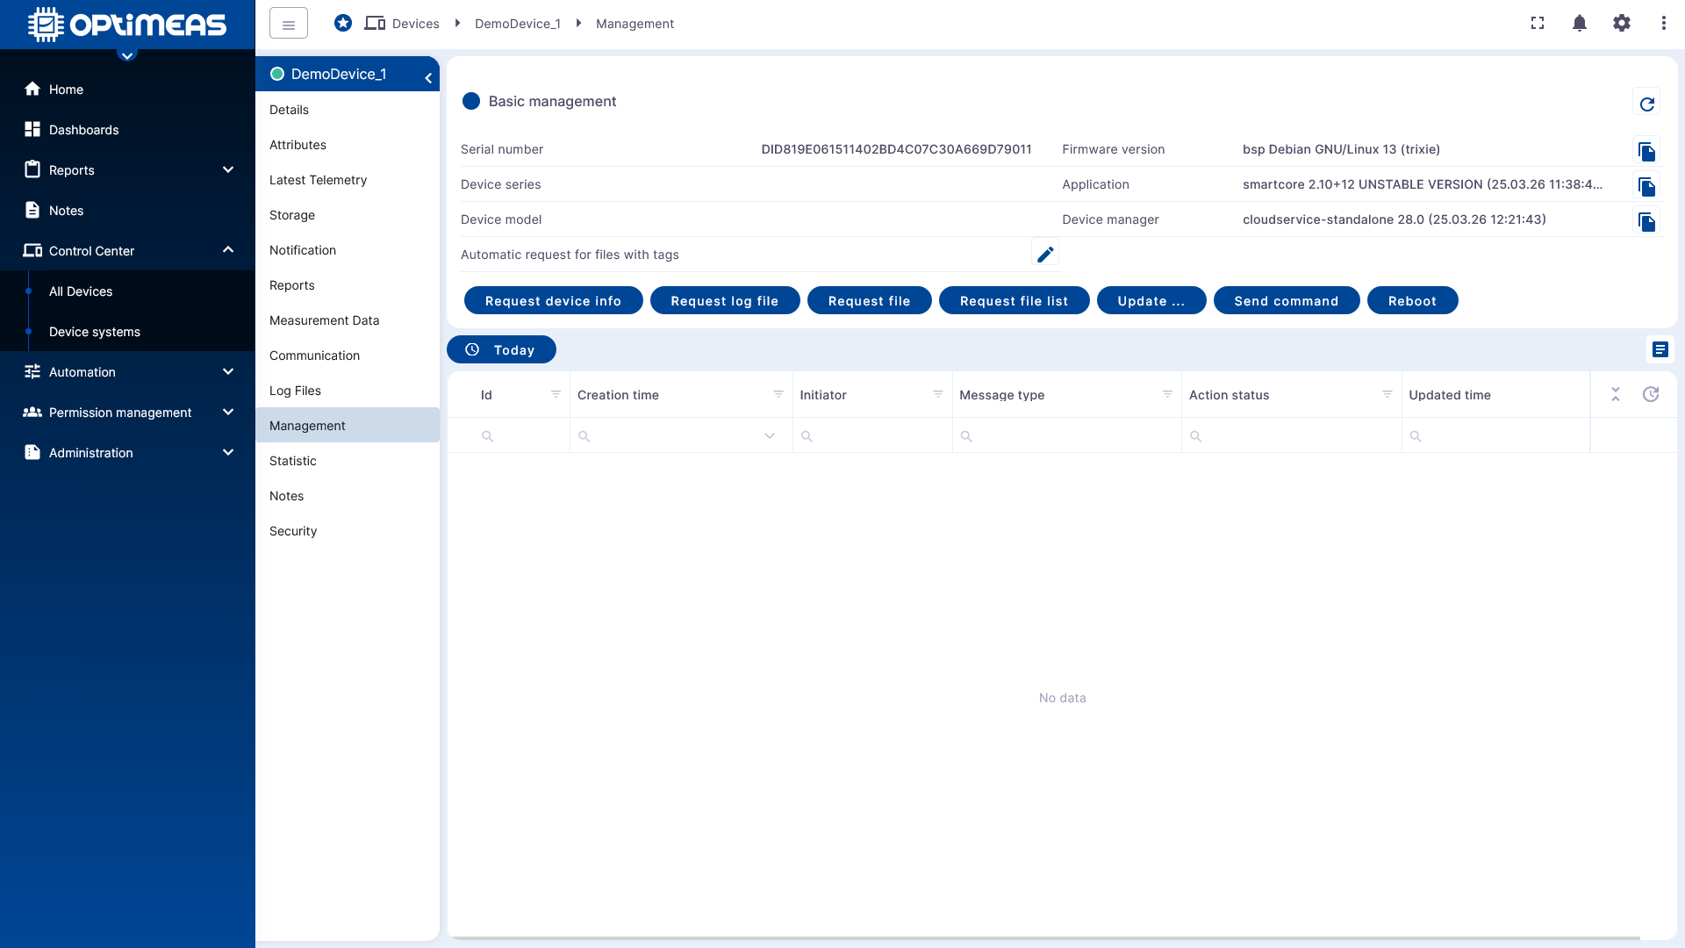Expand the Automation section
This screenshot has width=1685, height=948.
tap(228, 371)
